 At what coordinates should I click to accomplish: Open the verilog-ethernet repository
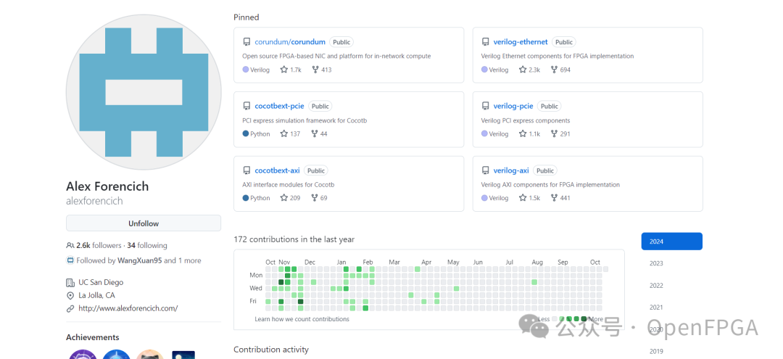(521, 42)
